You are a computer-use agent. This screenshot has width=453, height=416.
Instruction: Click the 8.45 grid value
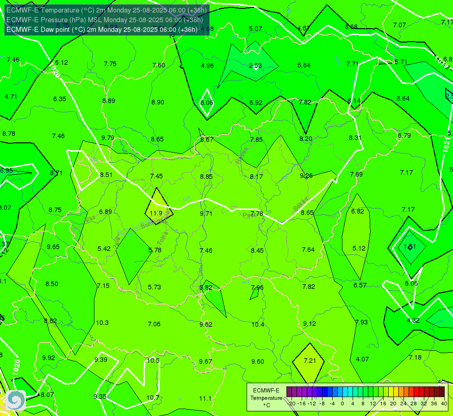(257, 250)
